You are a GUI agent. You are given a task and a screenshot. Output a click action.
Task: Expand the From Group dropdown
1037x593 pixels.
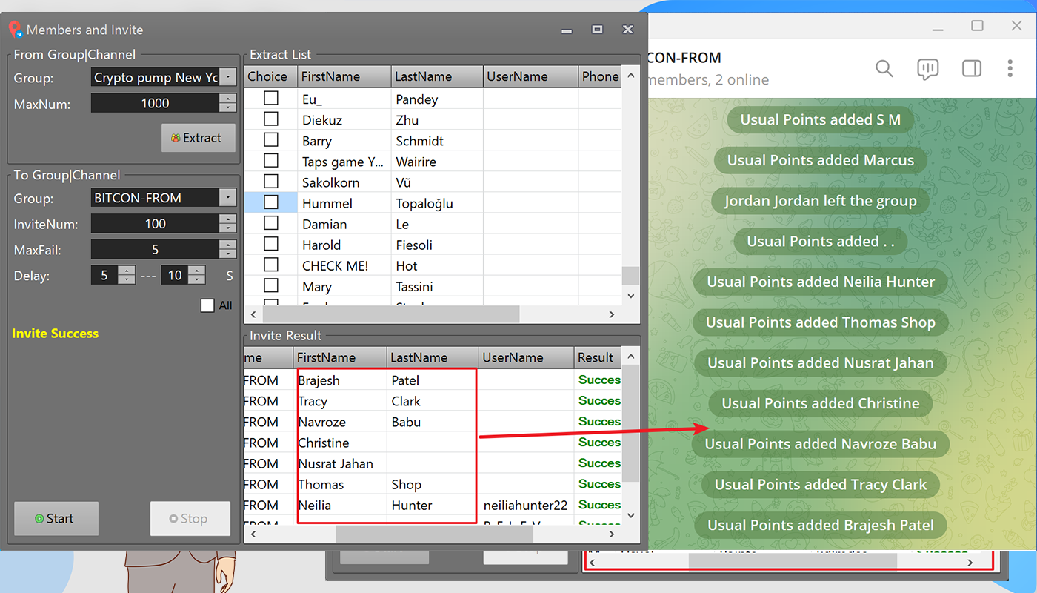(x=228, y=77)
